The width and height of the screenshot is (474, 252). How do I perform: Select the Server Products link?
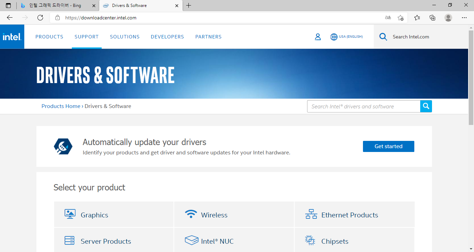106,241
